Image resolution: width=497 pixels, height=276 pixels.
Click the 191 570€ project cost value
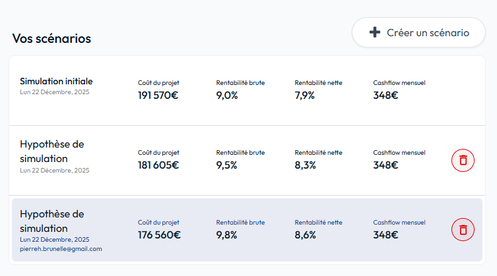158,96
